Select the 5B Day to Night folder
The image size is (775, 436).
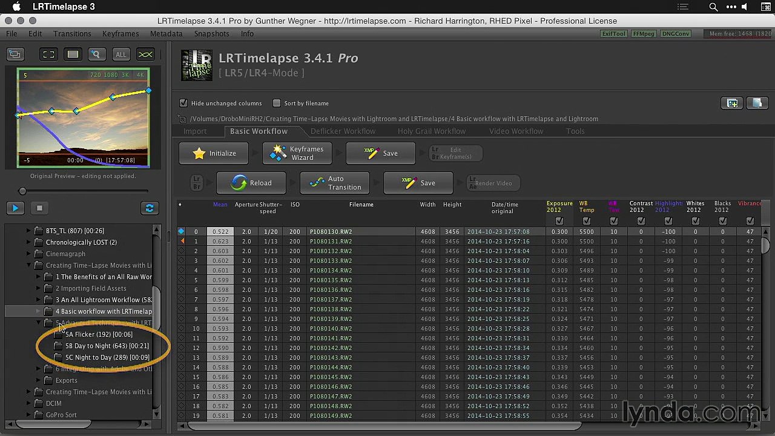pos(107,346)
